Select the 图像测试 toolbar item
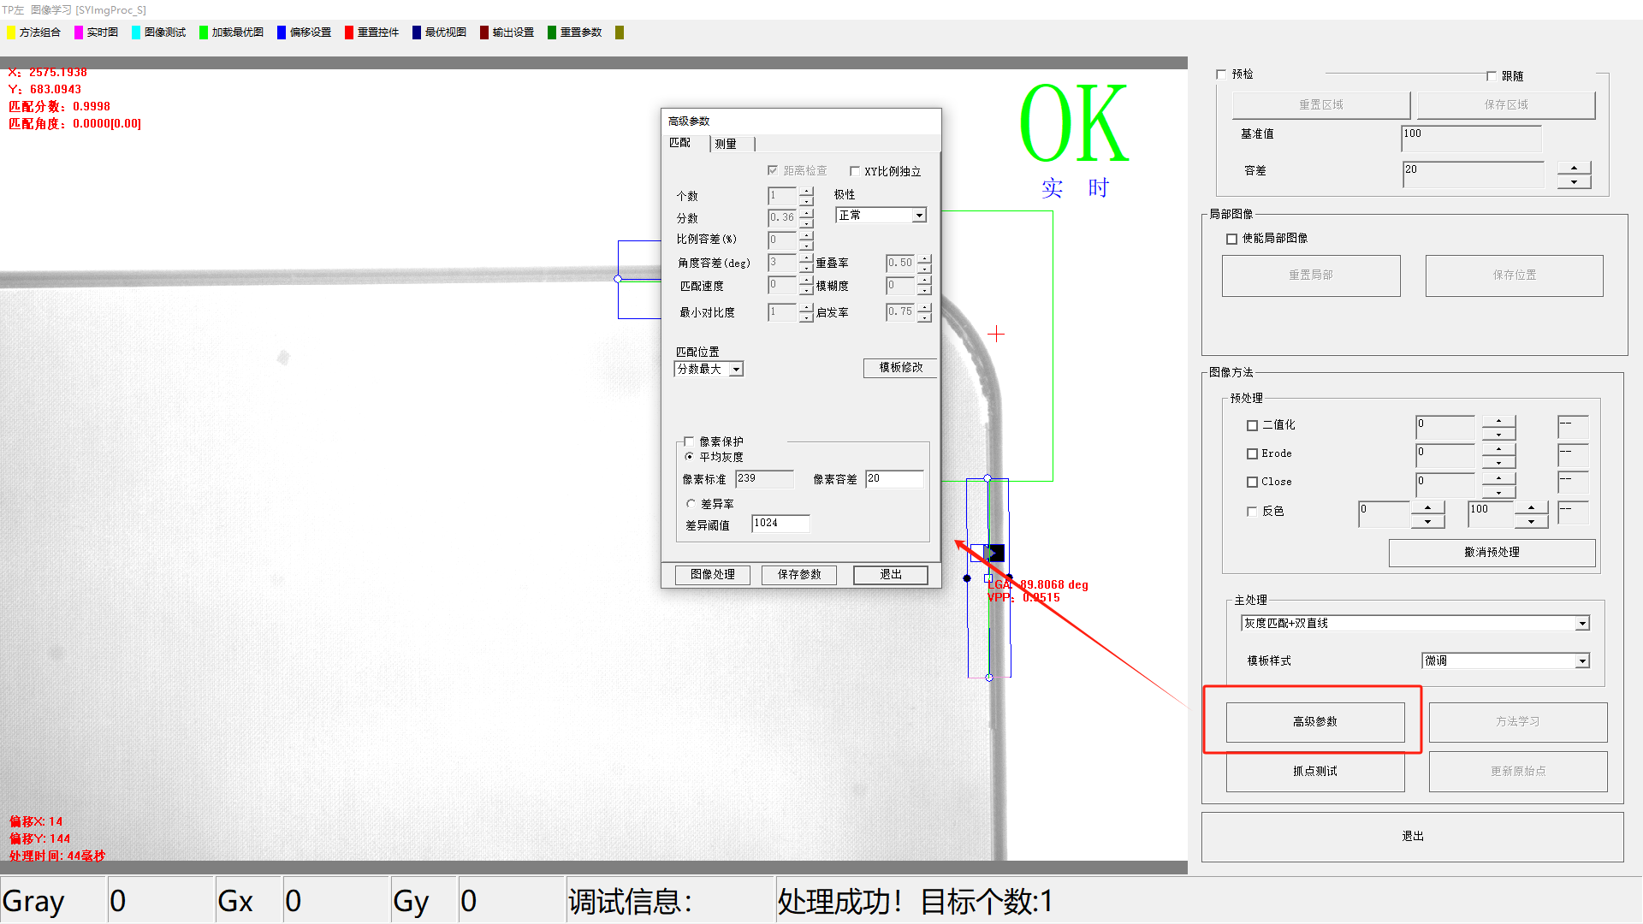 [164, 33]
